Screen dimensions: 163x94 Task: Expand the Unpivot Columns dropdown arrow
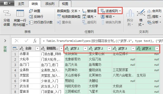tap(120, 11)
